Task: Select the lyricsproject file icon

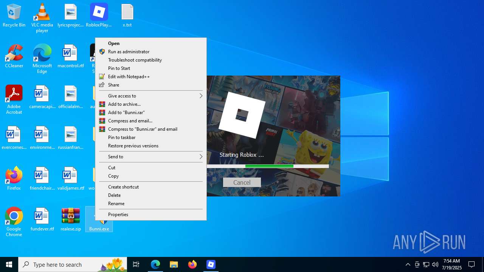Action: click(71, 15)
